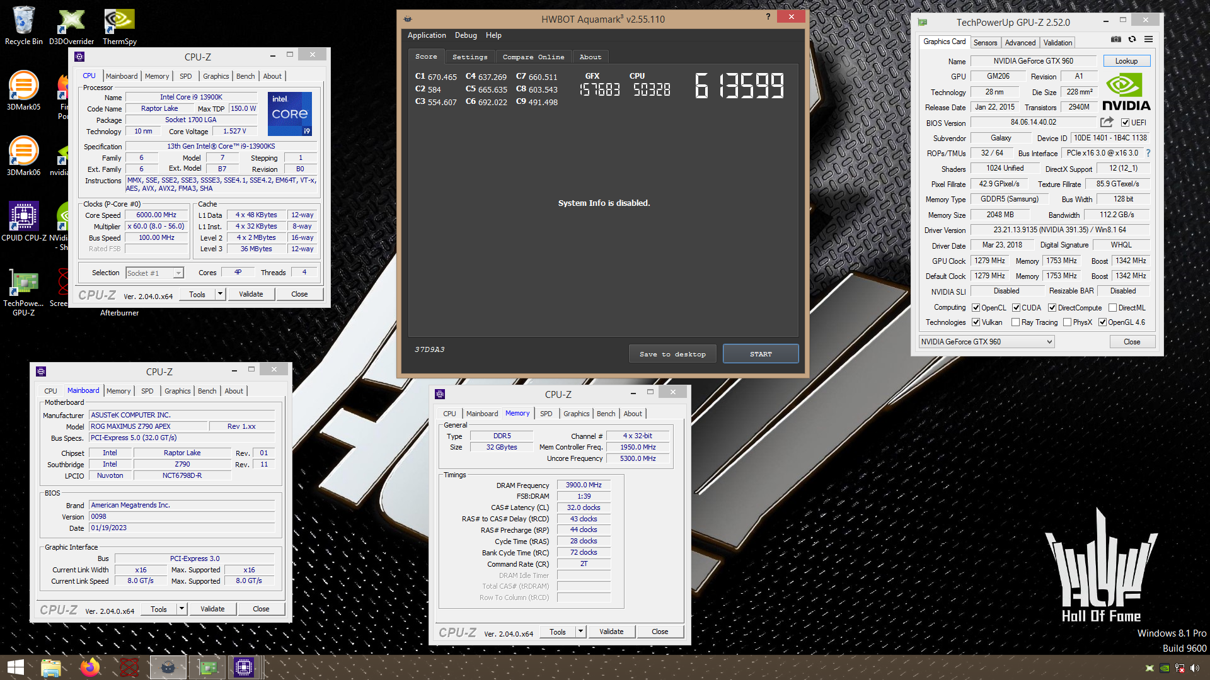This screenshot has height=680, width=1210.
Task: Take a GPU-Z screenshot with the camera icon
Action: coord(1115,39)
